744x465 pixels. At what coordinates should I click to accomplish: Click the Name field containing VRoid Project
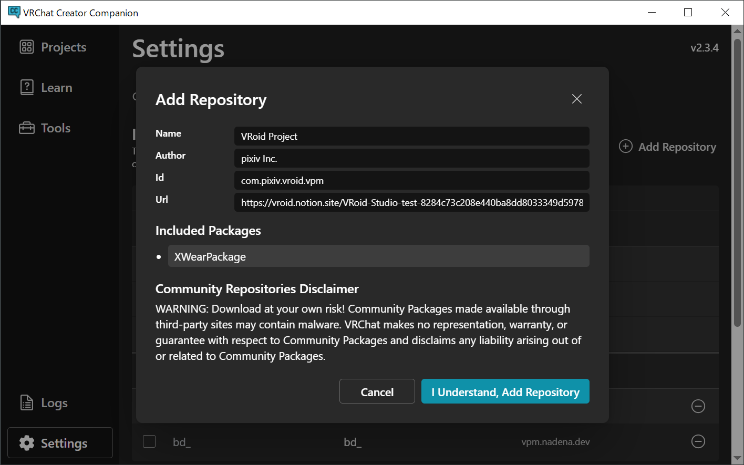click(x=412, y=136)
